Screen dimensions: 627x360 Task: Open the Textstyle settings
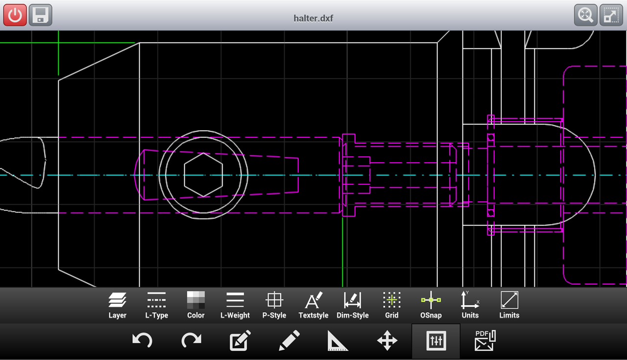pyautogui.click(x=313, y=305)
